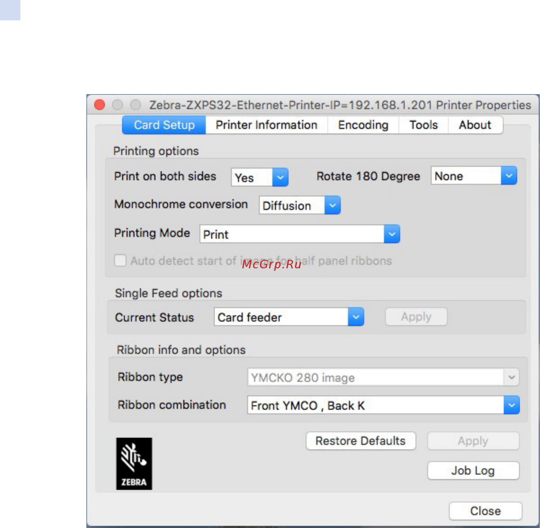Screen dimensions: 540x528
Task: Close the Printer Properties window with red button
Action: point(100,105)
